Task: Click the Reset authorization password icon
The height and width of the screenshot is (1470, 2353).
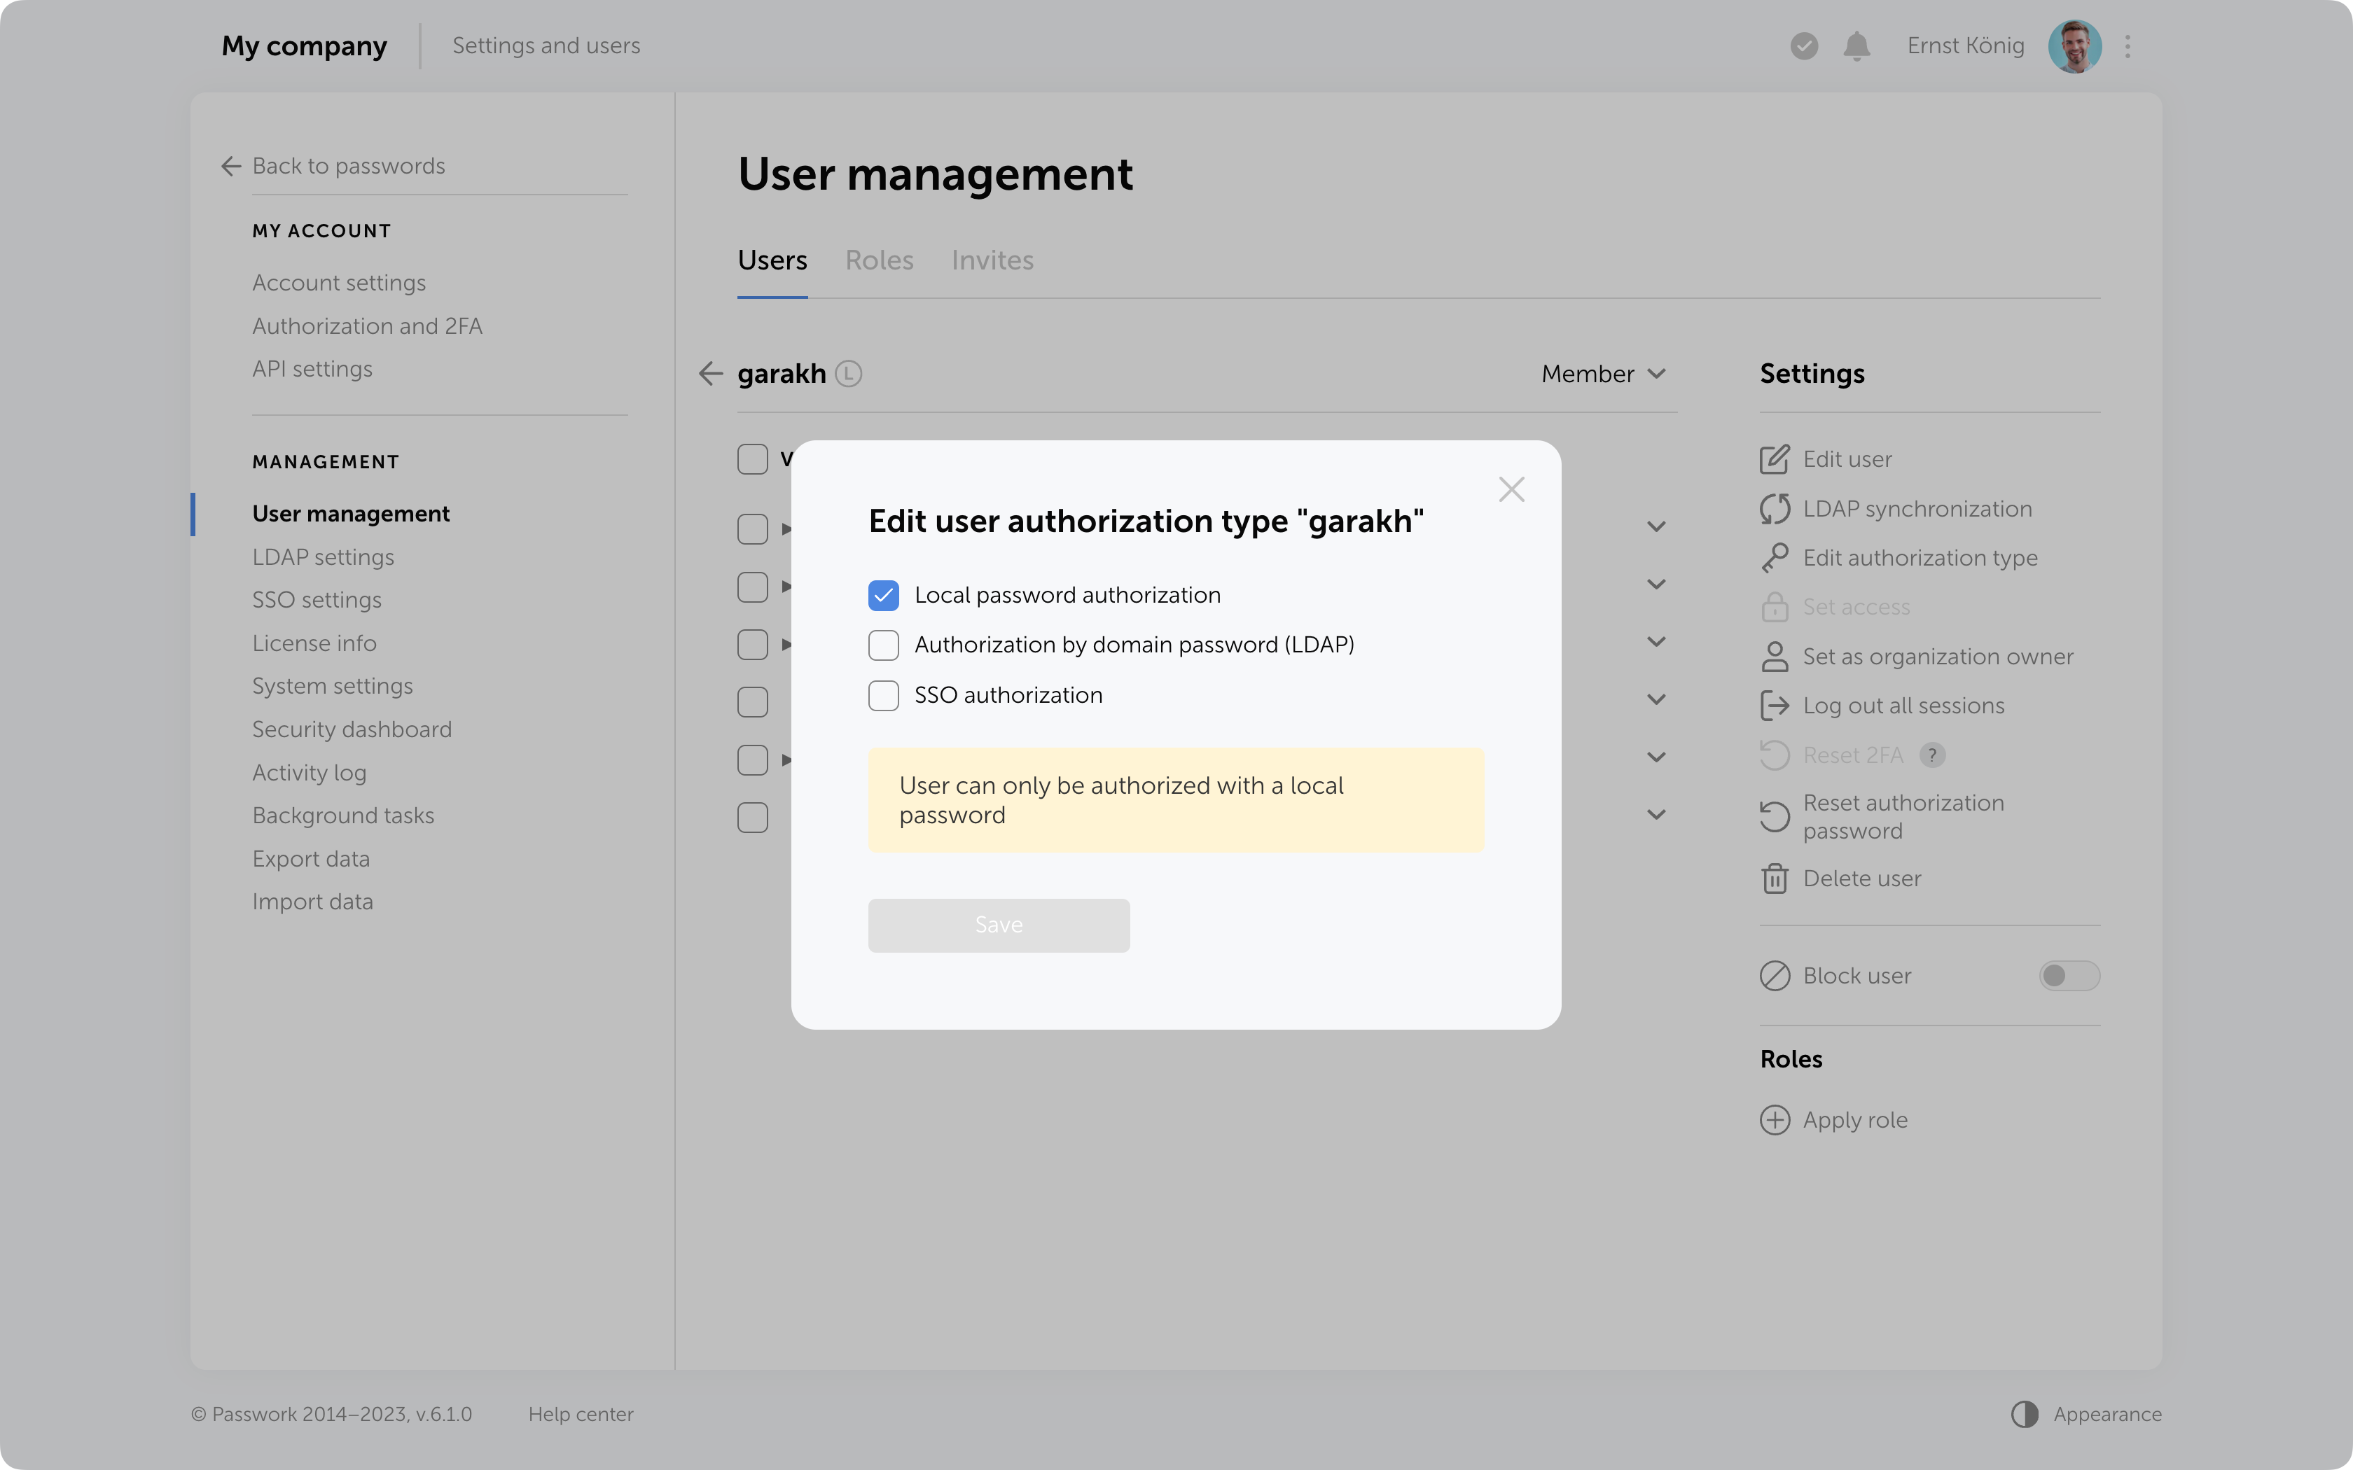Action: pos(1775,817)
